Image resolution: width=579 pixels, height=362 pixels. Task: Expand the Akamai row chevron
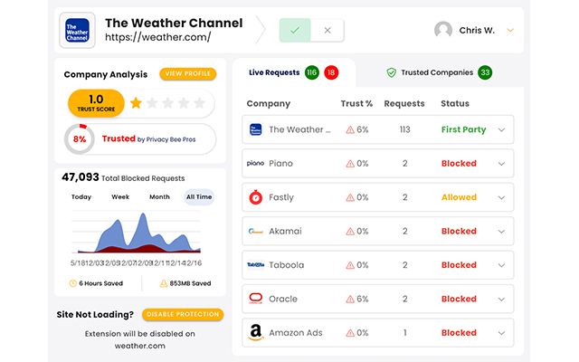pos(501,232)
